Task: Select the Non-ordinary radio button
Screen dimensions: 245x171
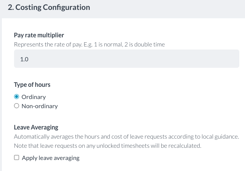Action: [x=16, y=106]
